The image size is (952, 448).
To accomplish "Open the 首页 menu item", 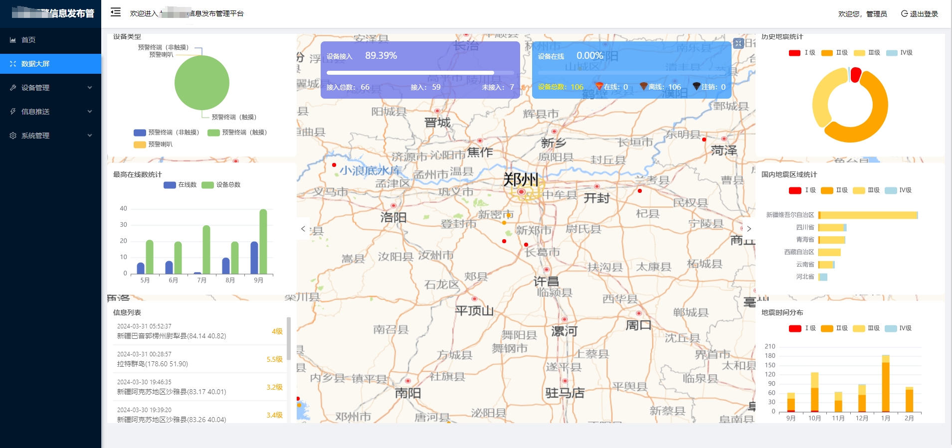I will pos(50,40).
